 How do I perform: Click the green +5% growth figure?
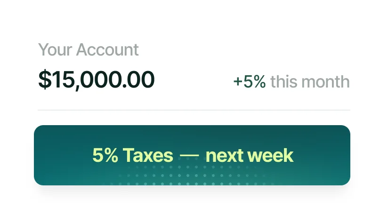(x=250, y=82)
